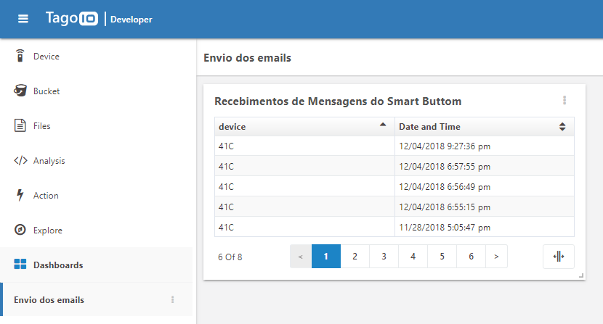The image size is (603, 324).
Task: Toggle sort on Date and Time column
Action: point(562,127)
